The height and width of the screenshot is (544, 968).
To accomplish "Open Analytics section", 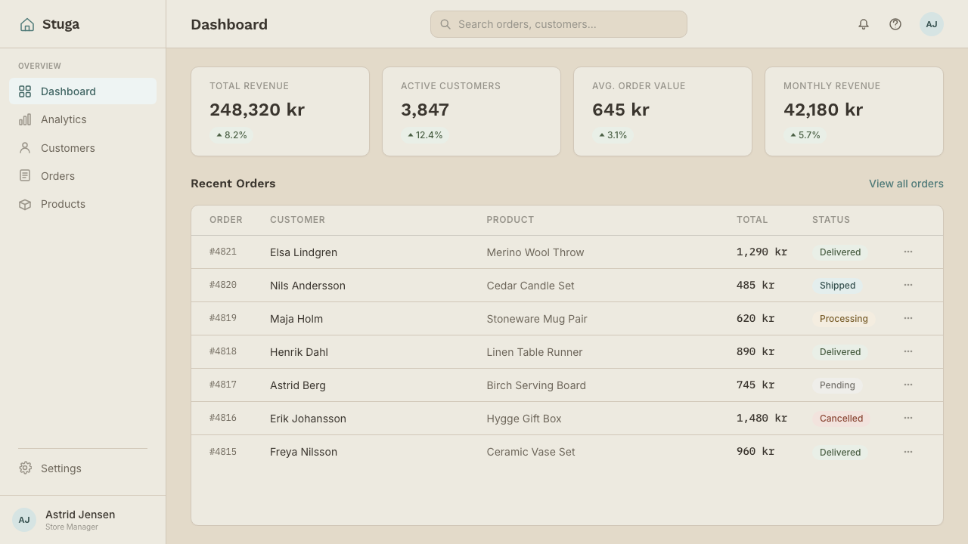I will point(83,119).
